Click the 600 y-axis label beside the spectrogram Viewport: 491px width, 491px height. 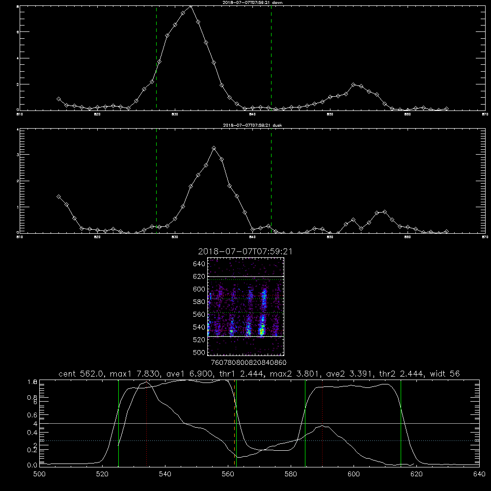pyautogui.click(x=199, y=289)
